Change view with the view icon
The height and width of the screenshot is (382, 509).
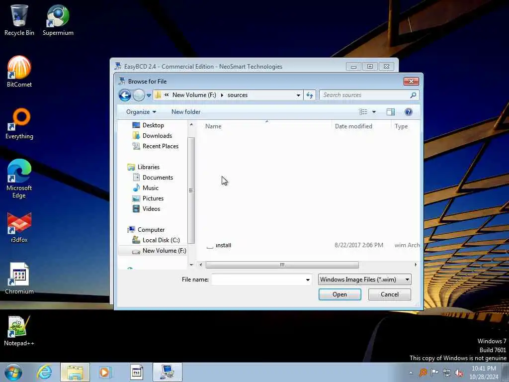363,112
